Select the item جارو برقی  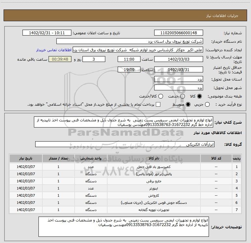click(154, 181)
